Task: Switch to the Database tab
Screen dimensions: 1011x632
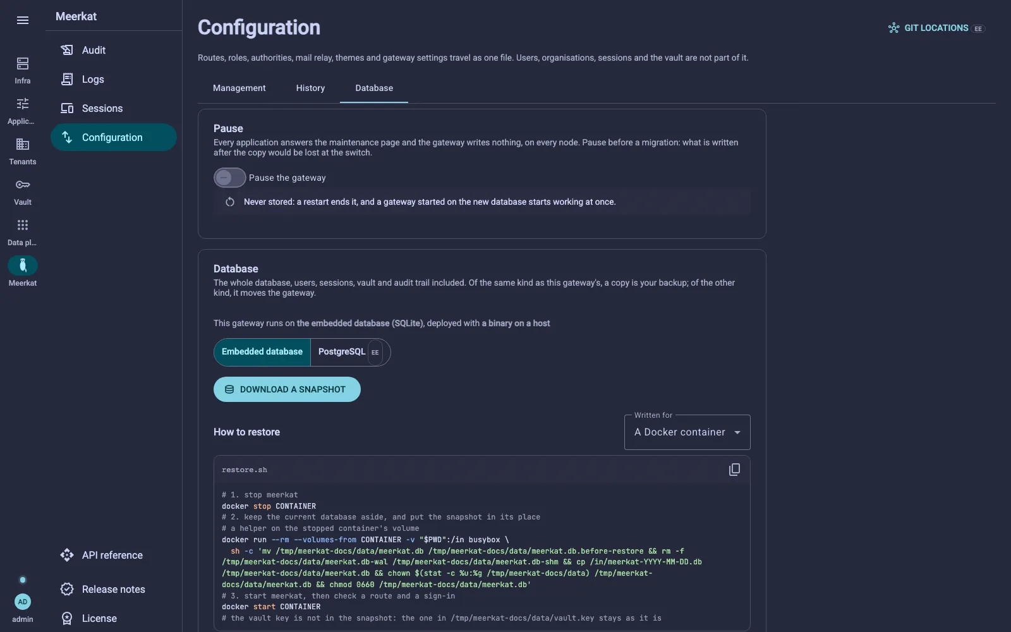Action: (374, 88)
